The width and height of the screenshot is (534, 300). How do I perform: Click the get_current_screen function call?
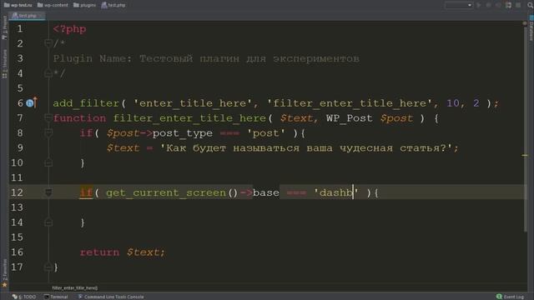pyautogui.click(x=166, y=192)
